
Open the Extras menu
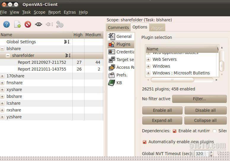pos(70,12)
